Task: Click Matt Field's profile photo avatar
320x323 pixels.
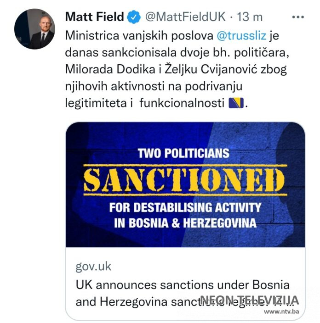Action: tap(34, 28)
